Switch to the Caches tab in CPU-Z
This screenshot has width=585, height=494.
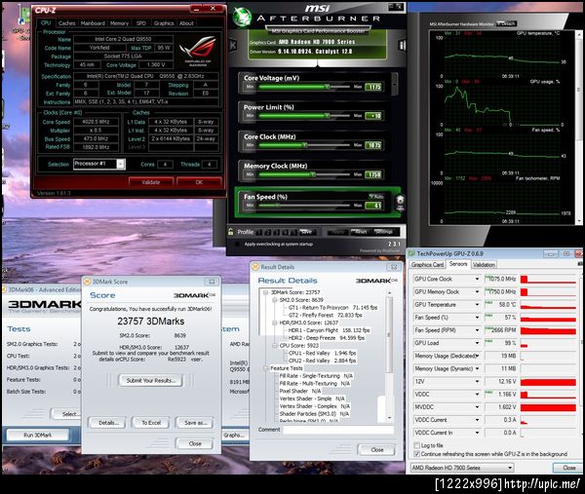66,23
